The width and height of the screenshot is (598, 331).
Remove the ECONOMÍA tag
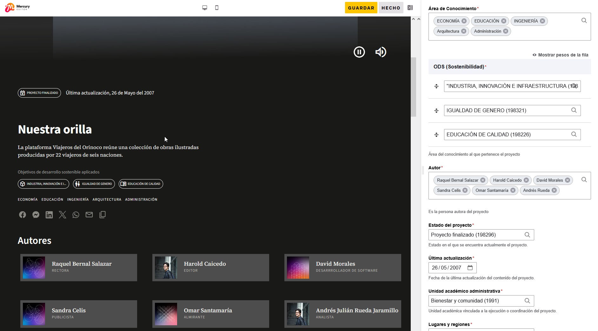coord(464,21)
